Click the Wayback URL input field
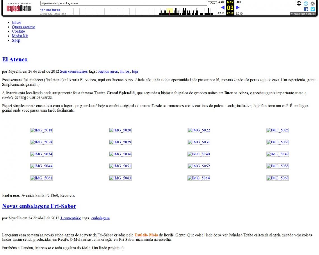 click(x=123, y=3)
